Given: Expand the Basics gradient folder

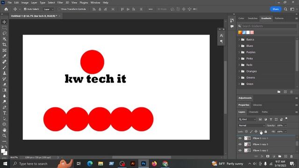Looking at the screenshot, I should (x=239, y=39).
